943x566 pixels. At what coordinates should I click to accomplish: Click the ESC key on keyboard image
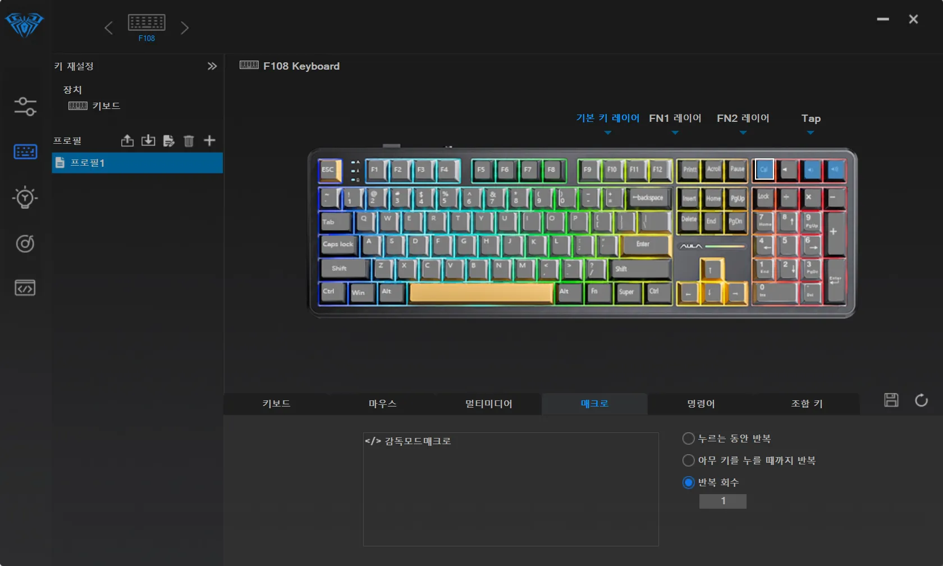[329, 170]
